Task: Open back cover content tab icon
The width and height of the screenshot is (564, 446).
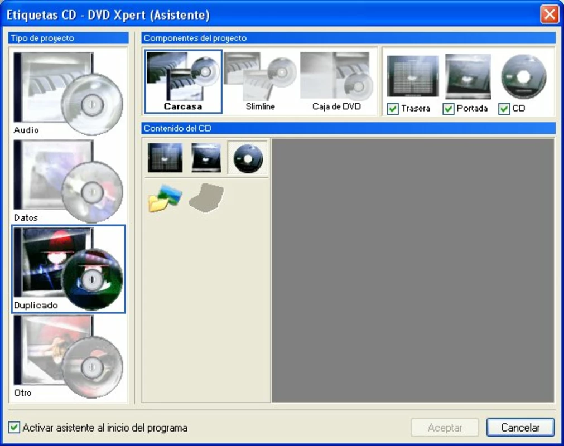Action: pos(165,158)
